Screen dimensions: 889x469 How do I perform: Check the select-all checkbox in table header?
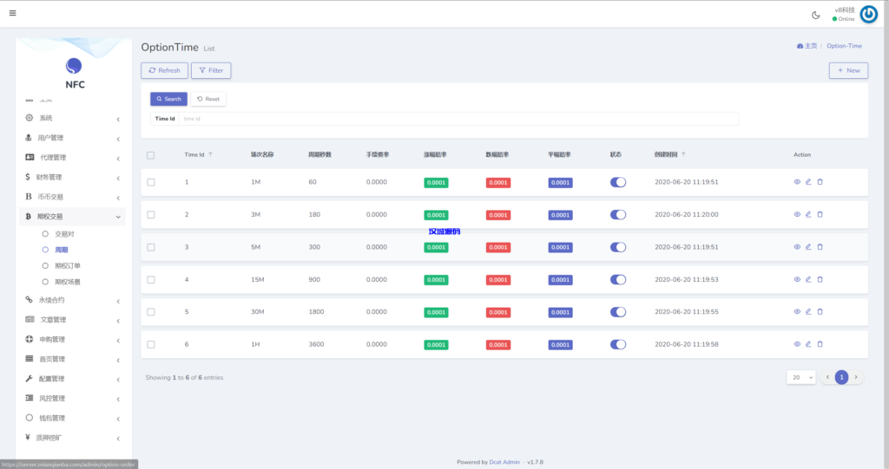(x=151, y=155)
